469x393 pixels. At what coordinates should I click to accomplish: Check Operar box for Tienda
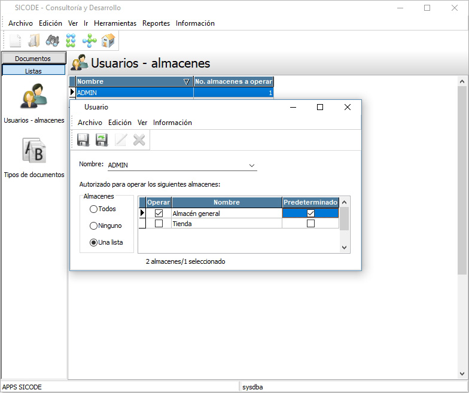[159, 224]
